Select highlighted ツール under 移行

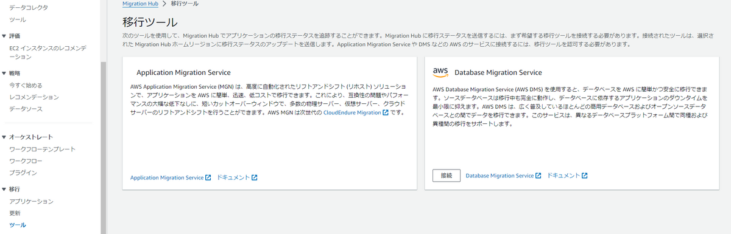18,225
